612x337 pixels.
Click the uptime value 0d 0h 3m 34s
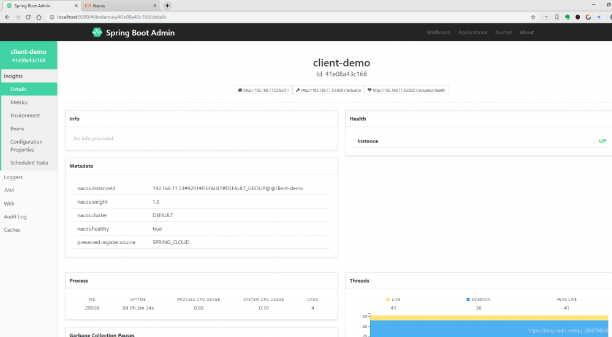click(x=138, y=308)
